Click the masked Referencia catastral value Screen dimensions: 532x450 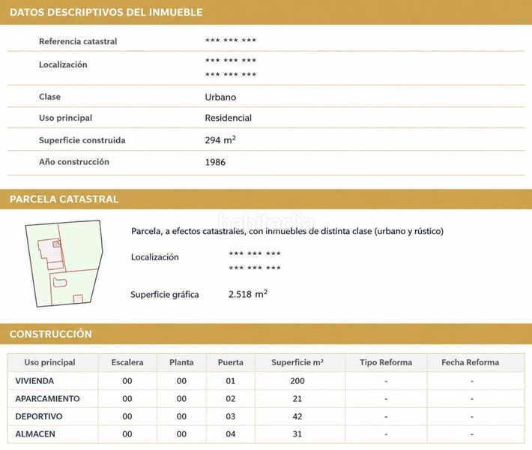[231, 40]
